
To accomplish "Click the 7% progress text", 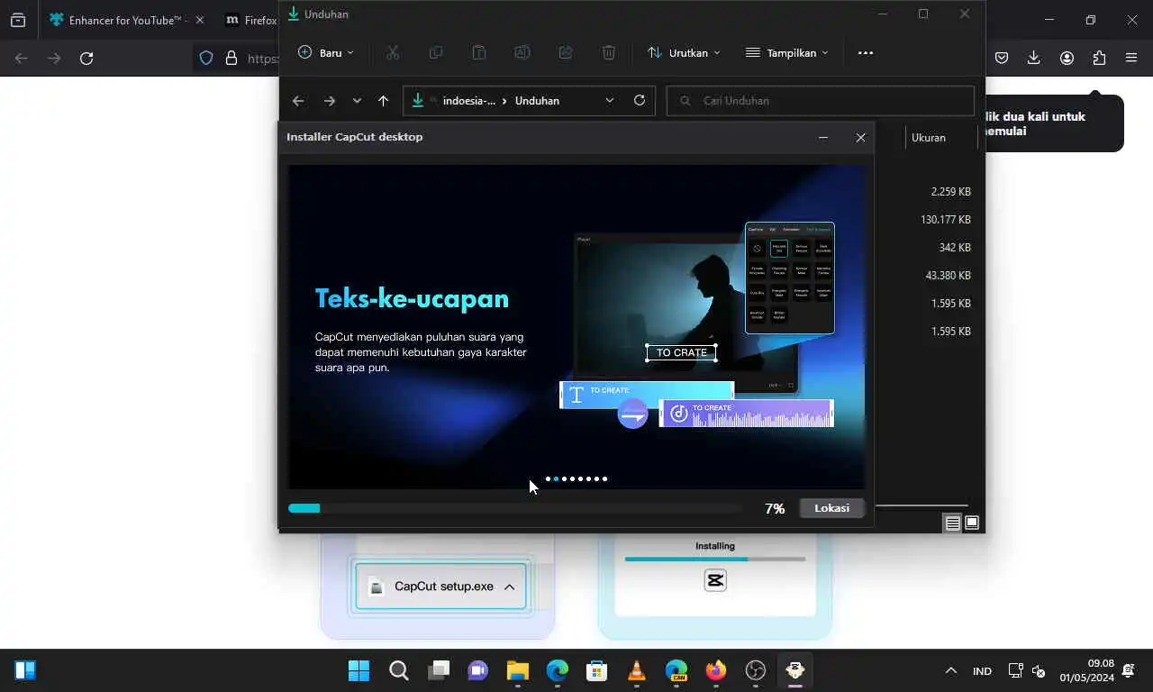I will tap(775, 509).
